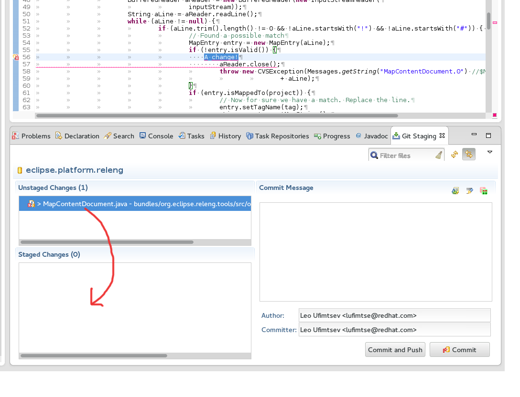
Task: Click the Amend previous commit icon
Action: point(455,191)
